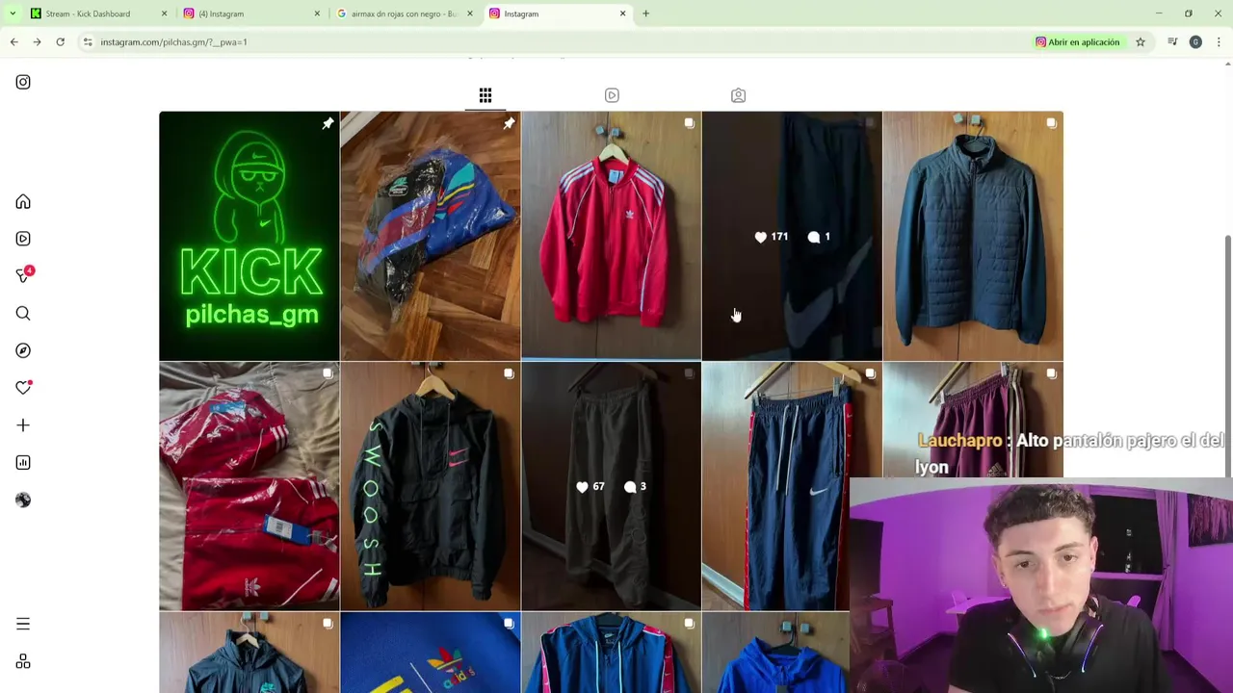Close the active Instagram tab
The image size is (1233, 693).
click(x=622, y=13)
